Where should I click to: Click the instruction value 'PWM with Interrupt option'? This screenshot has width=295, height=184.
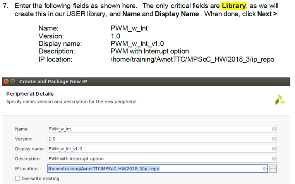149,51
